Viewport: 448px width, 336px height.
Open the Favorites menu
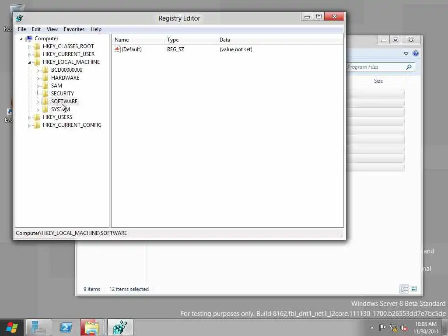tap(74, 29)
